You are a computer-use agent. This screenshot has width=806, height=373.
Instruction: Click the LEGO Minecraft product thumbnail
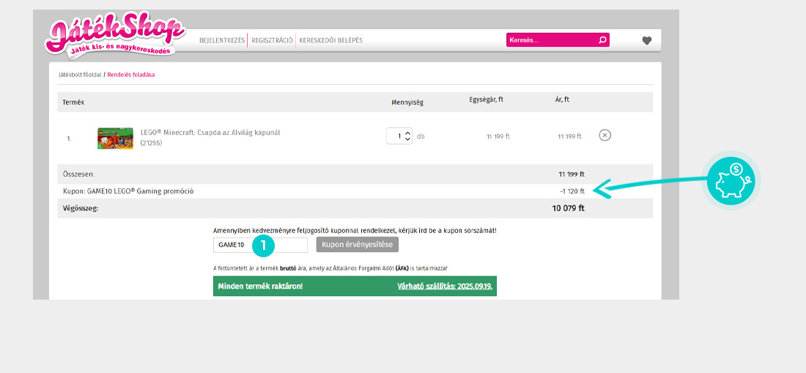coord(115,138)
